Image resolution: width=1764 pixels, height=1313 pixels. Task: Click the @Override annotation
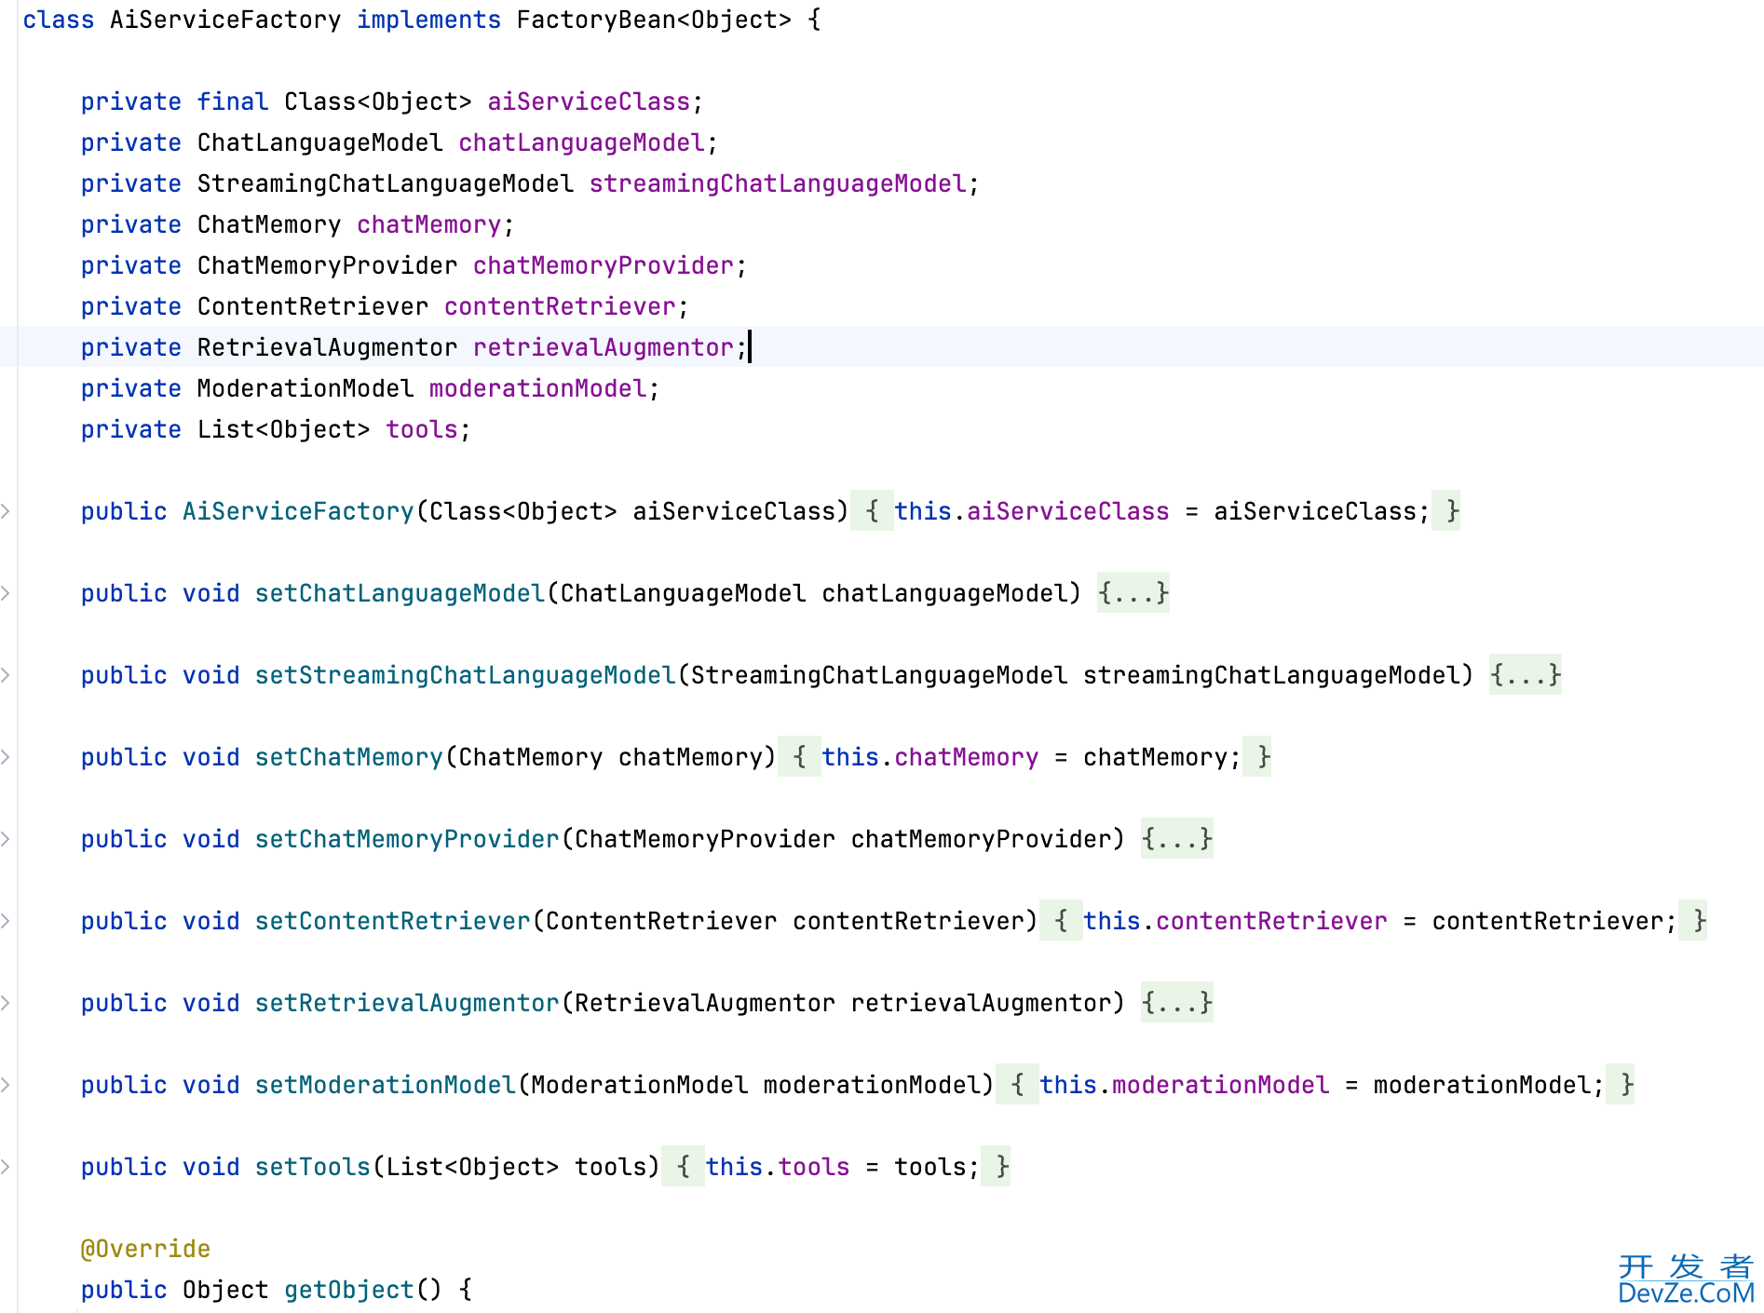point(145,1249)
